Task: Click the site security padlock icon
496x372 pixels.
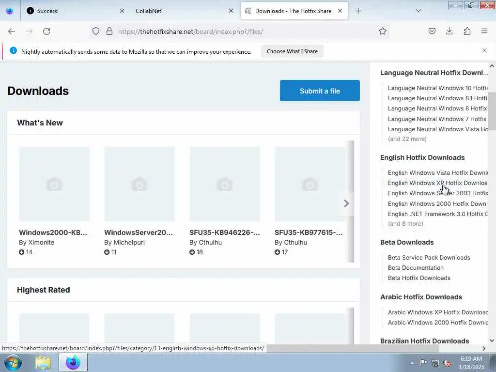Action: pos(109,31)
